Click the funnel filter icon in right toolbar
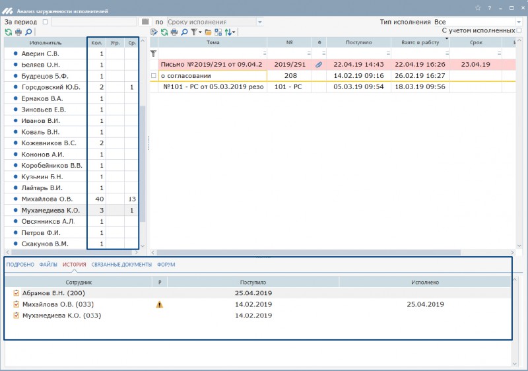528x371 pixels. pyautogui.click(x=194, y=32)
